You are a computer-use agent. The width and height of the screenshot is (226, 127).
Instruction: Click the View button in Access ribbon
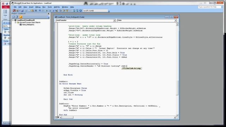pyautogui.click(x=5, y=13)
